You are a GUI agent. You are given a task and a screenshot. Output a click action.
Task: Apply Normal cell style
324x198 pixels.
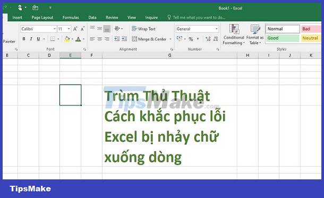pyautogui.click(x=283, y=29)
